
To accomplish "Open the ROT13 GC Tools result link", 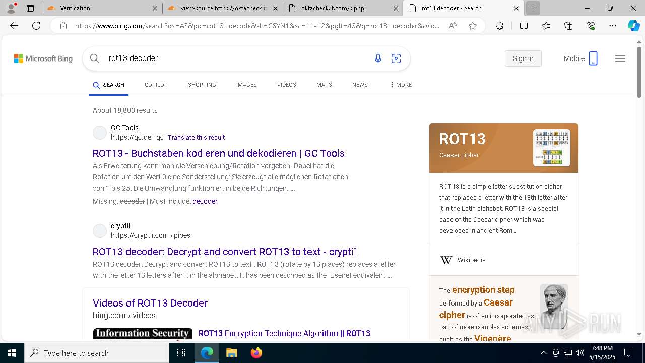I will click(x=219, y=153).
